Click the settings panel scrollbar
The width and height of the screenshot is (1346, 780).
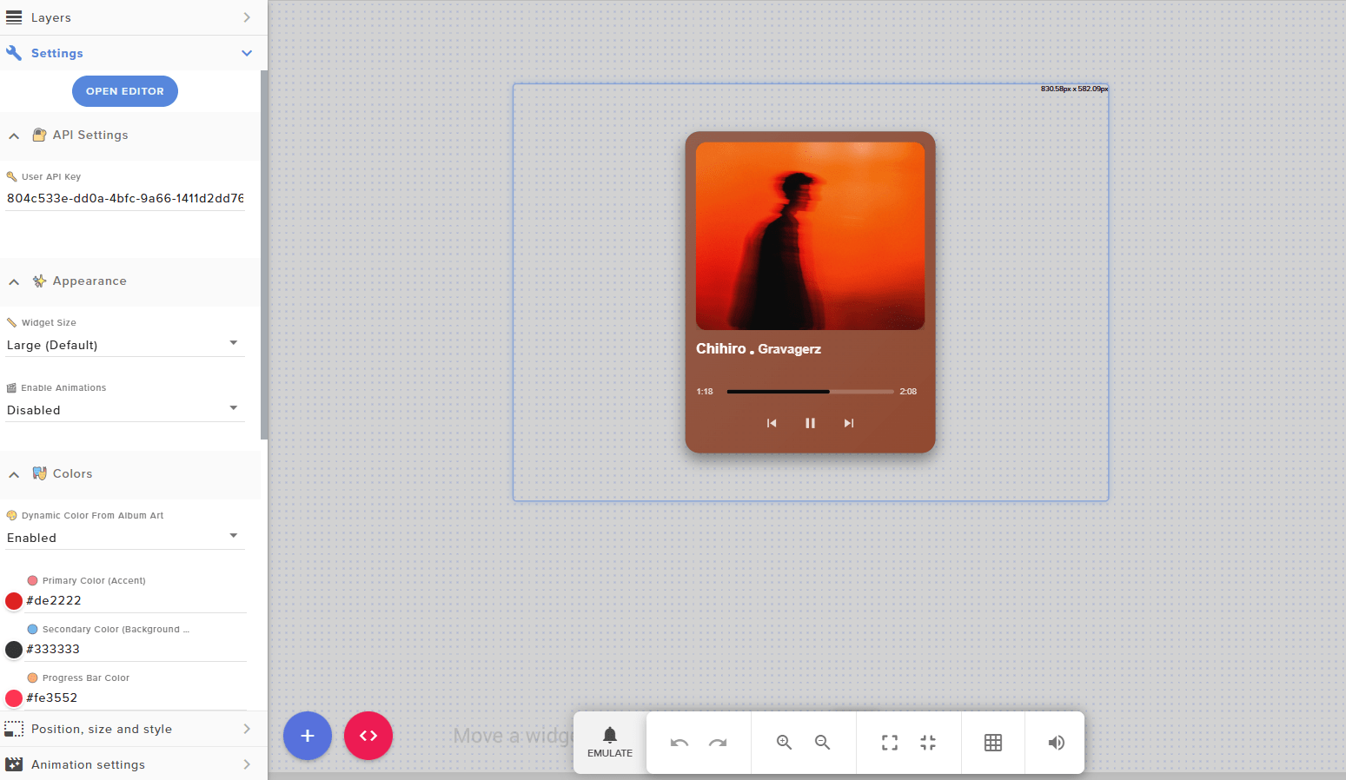[264, 254]
